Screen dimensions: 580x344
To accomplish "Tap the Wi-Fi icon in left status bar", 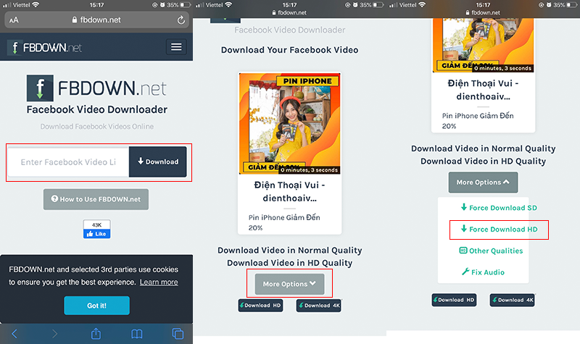I will (36, 5).
